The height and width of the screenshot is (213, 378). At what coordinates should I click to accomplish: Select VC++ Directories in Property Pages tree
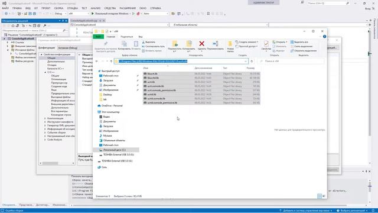coord(56,69)
